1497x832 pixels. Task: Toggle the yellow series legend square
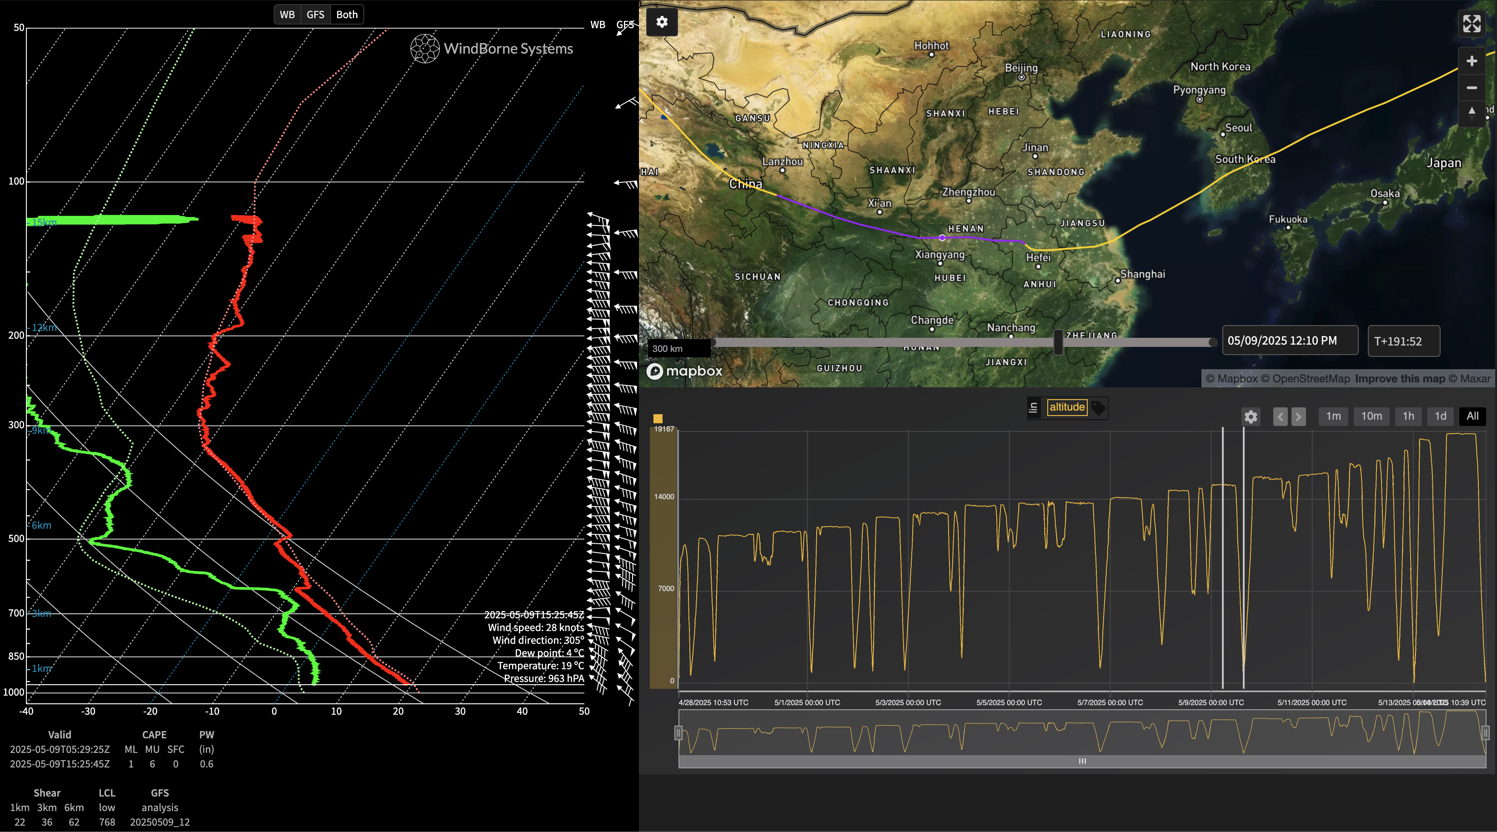[x=658, y=418]
